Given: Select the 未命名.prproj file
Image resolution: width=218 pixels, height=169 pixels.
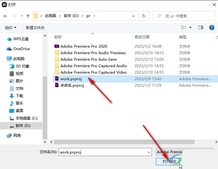Looking at the screenshot, I should [72, 85].
